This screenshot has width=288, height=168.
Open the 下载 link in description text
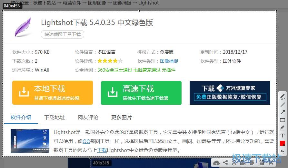[102, 150]
